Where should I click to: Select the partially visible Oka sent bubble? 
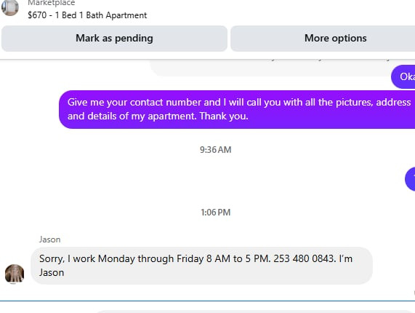(x=403, y=76)
